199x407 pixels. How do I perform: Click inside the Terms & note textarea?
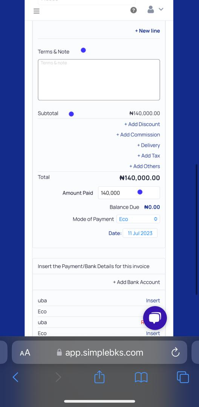(x=99, y=80)
